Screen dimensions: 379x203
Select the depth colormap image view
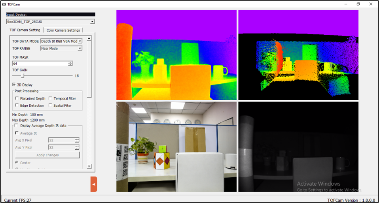point(176,55)
